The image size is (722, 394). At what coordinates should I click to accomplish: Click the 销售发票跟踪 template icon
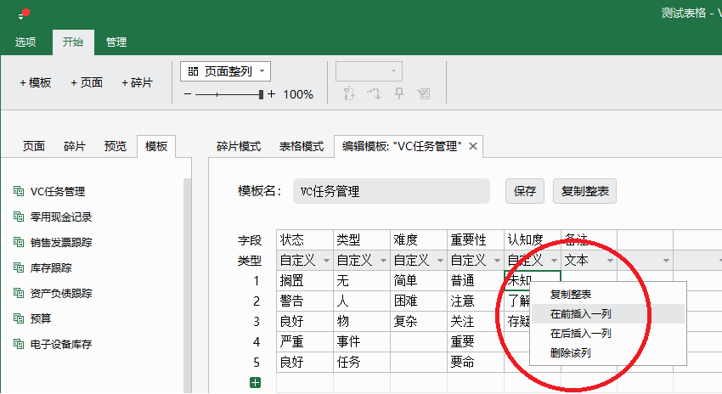(19, 243)
